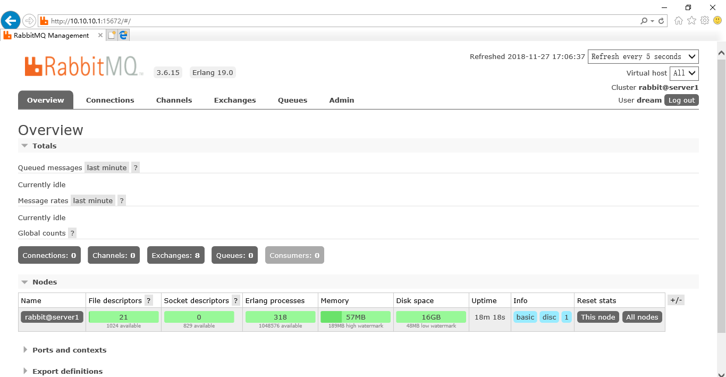Open the Queued messages help icon
This screenshot has width=726, height=377.
[x=136, y=167]
